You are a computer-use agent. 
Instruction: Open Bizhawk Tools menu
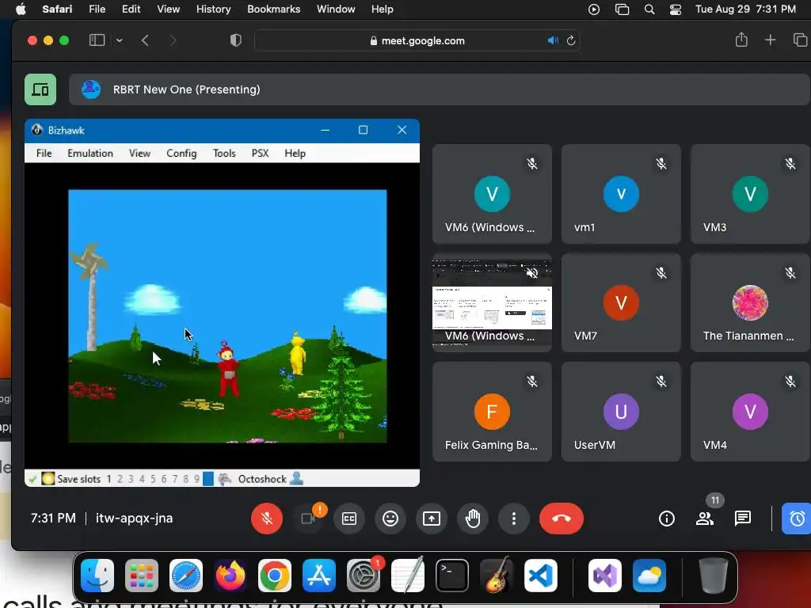pyautogui.click(x=224, y=153)
